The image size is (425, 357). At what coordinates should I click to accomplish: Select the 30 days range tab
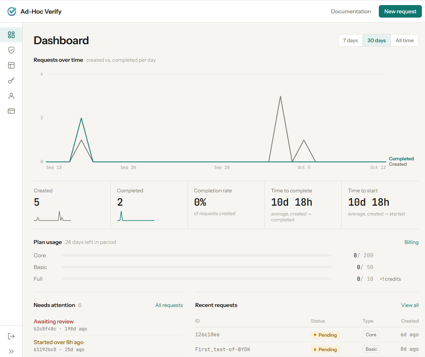[x=376, y=40]
